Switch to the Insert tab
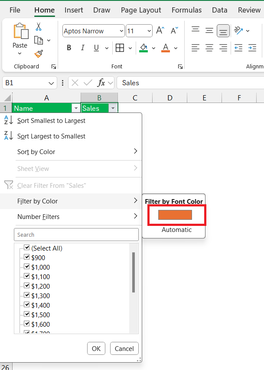 click(74, 10)
